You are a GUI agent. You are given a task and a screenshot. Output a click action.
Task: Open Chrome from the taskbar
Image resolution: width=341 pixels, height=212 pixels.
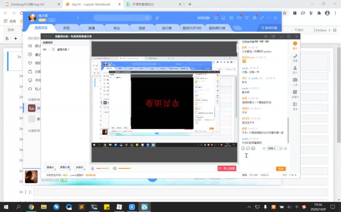coord(31,207)
